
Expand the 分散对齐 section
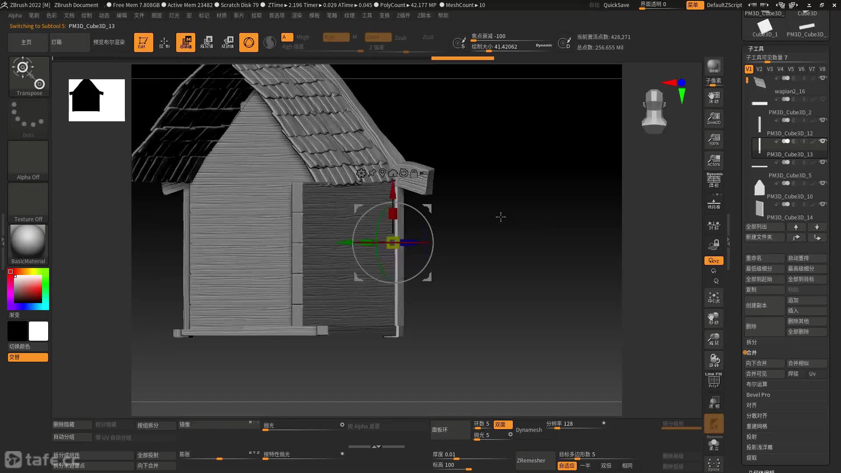click(x=757, y=416)
